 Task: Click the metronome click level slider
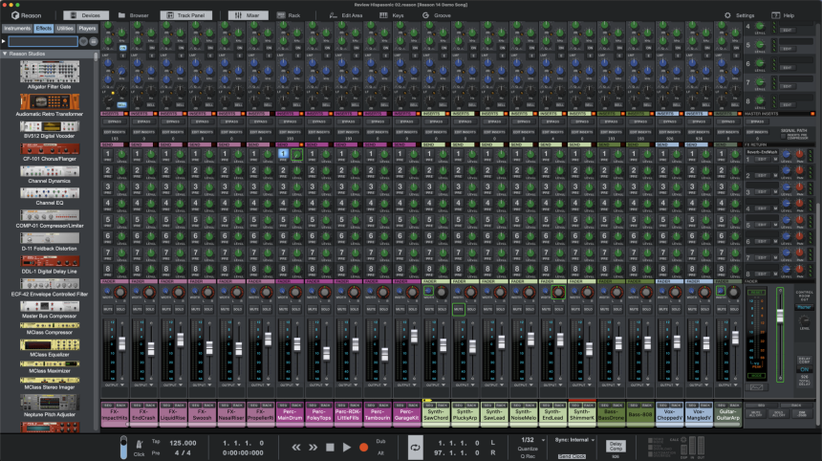[123, 448]
